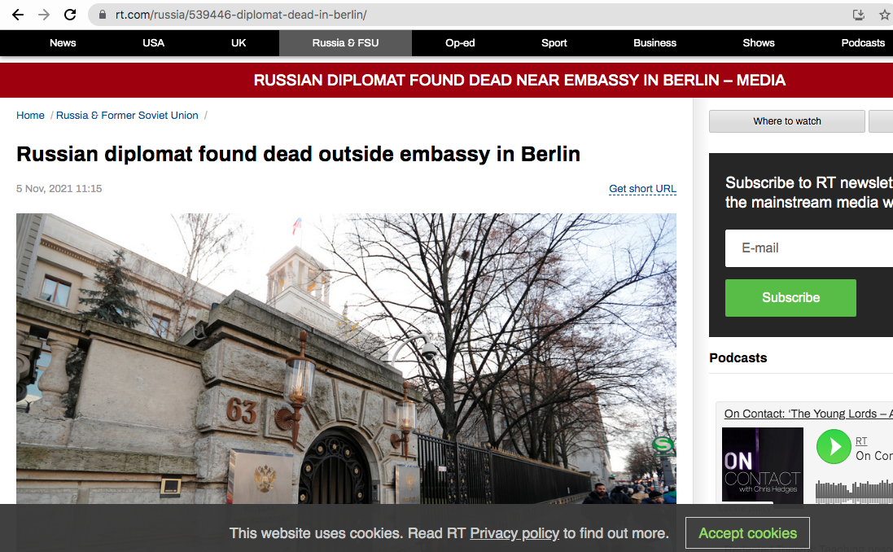
Task: Go forward using the browser forward arrow
Action: click(x=44, y=15)
